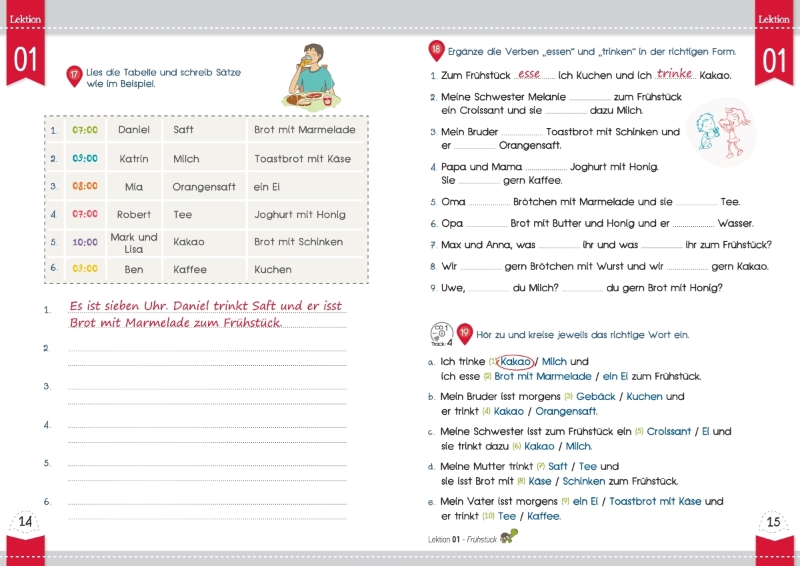Select the 08:00 time in Mia's row

[x=85, y=187]
